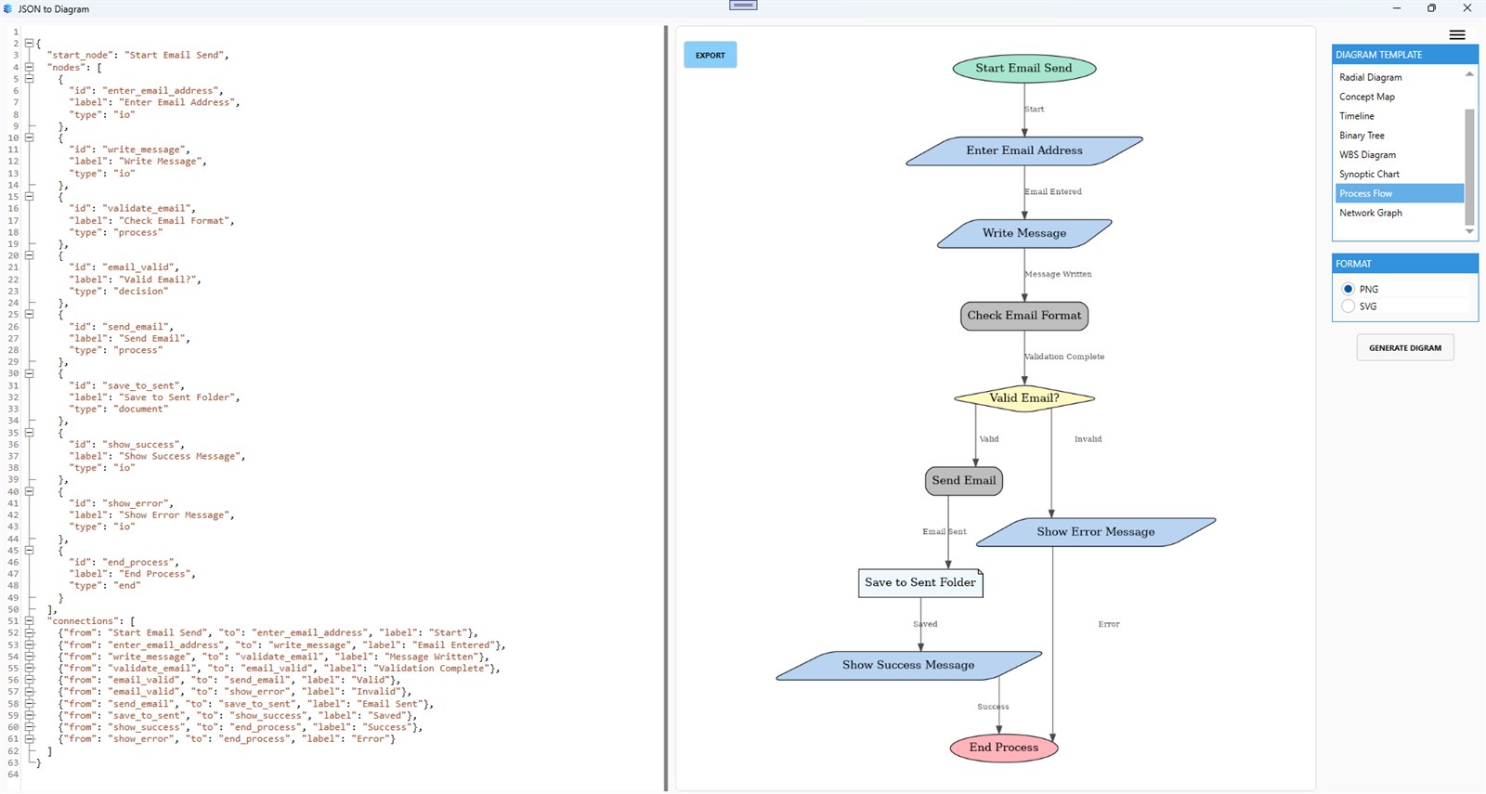The image size is (1486, 794).
Task: Click the End Process node
Action: click(x=1004, y=748)
